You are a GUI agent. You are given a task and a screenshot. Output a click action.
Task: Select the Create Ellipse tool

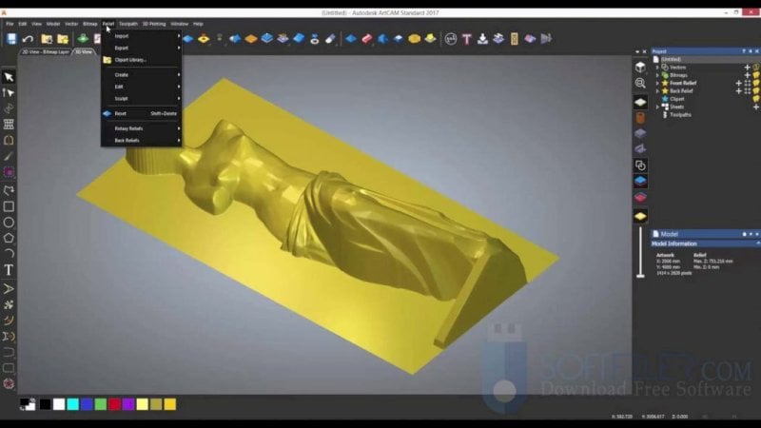pos(9,223)
